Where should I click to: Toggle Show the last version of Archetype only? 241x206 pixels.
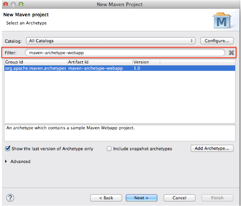[8, 149]
